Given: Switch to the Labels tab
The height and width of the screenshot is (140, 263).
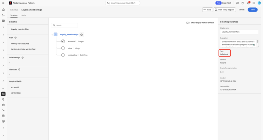Looking at the screenshot, I should pyautogui.click(x=23, y=15).
